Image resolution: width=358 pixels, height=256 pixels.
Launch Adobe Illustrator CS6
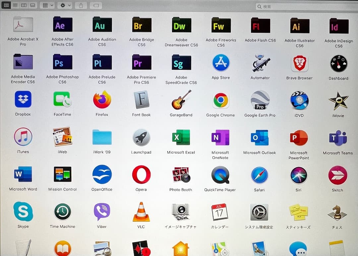[299, 25]
